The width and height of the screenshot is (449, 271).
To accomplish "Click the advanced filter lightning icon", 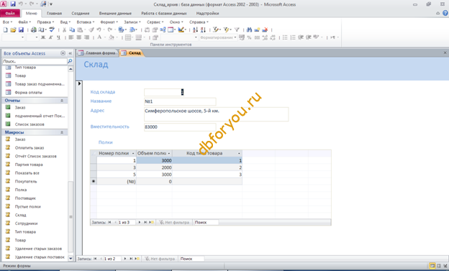I will point(226,29).
